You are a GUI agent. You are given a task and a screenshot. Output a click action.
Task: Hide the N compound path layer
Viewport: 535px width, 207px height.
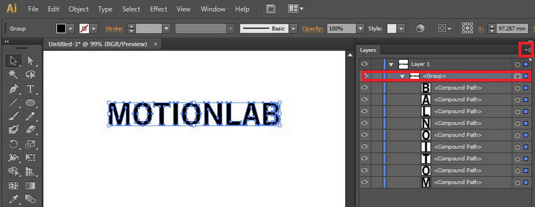(364, 123)
